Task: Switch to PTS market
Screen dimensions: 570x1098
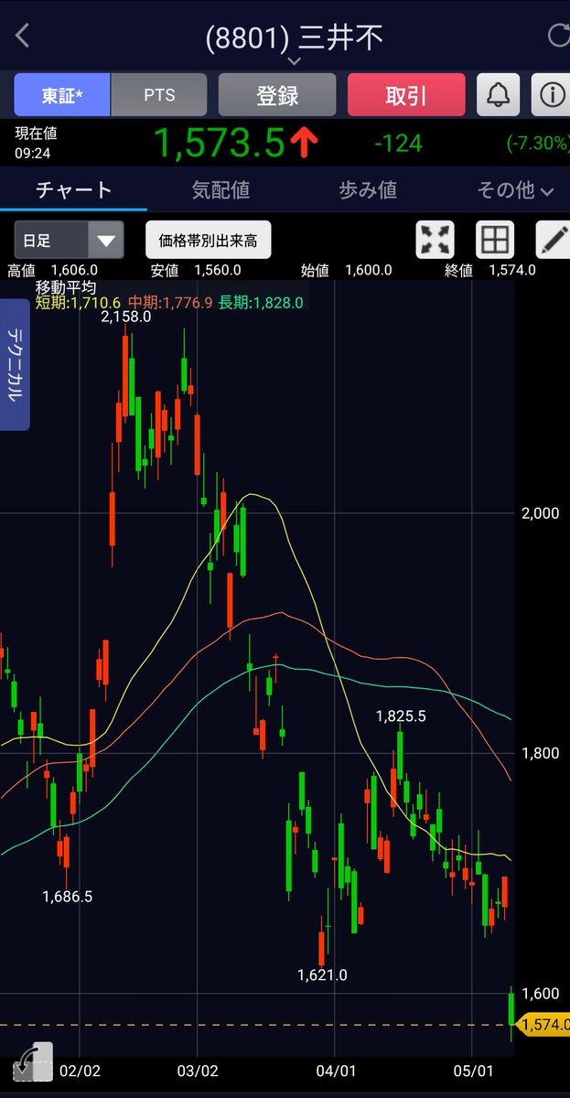Action: (x=159, y=95)
